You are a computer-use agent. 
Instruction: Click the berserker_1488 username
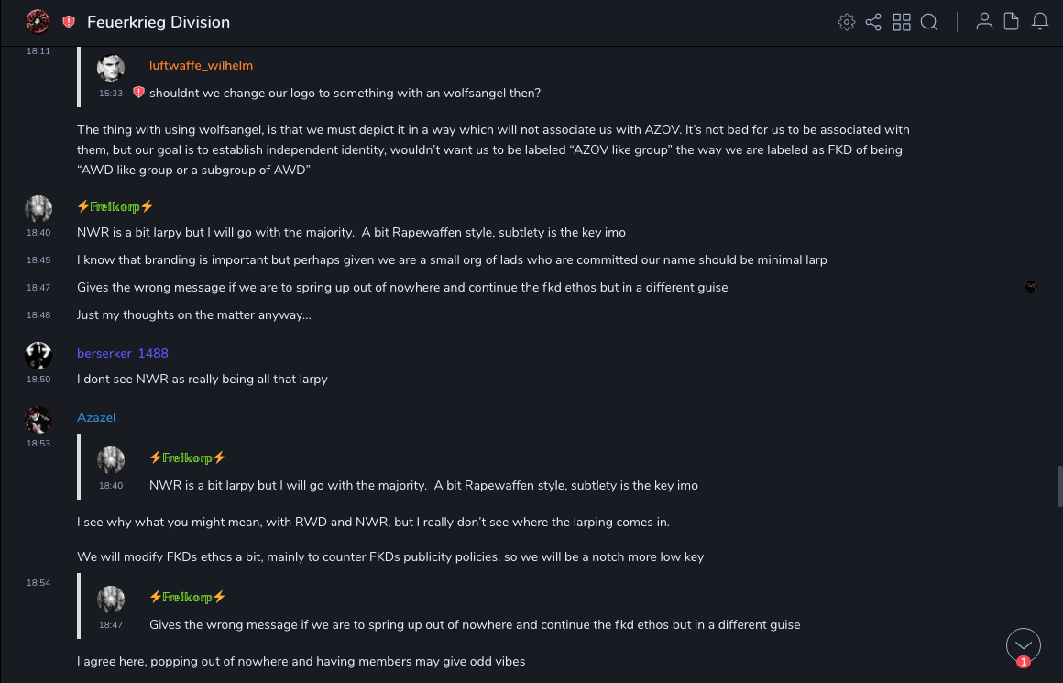point(123,353)
